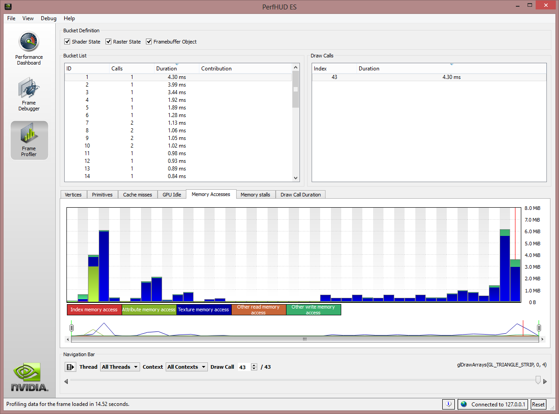The image size is (559, 414).
Task: Sort Bucket List by ID column
Action: coord(87,69)
